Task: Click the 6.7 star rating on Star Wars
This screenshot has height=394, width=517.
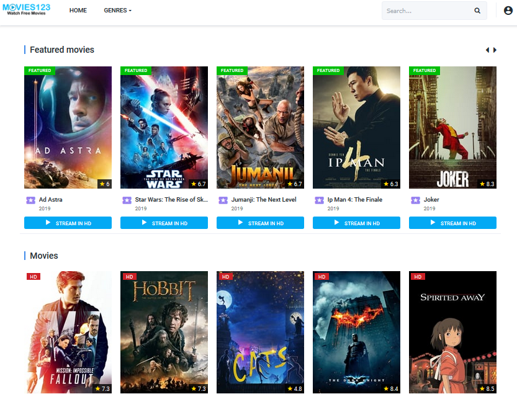Action: click(199, 184)
